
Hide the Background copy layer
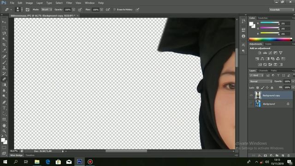point(251,95)
